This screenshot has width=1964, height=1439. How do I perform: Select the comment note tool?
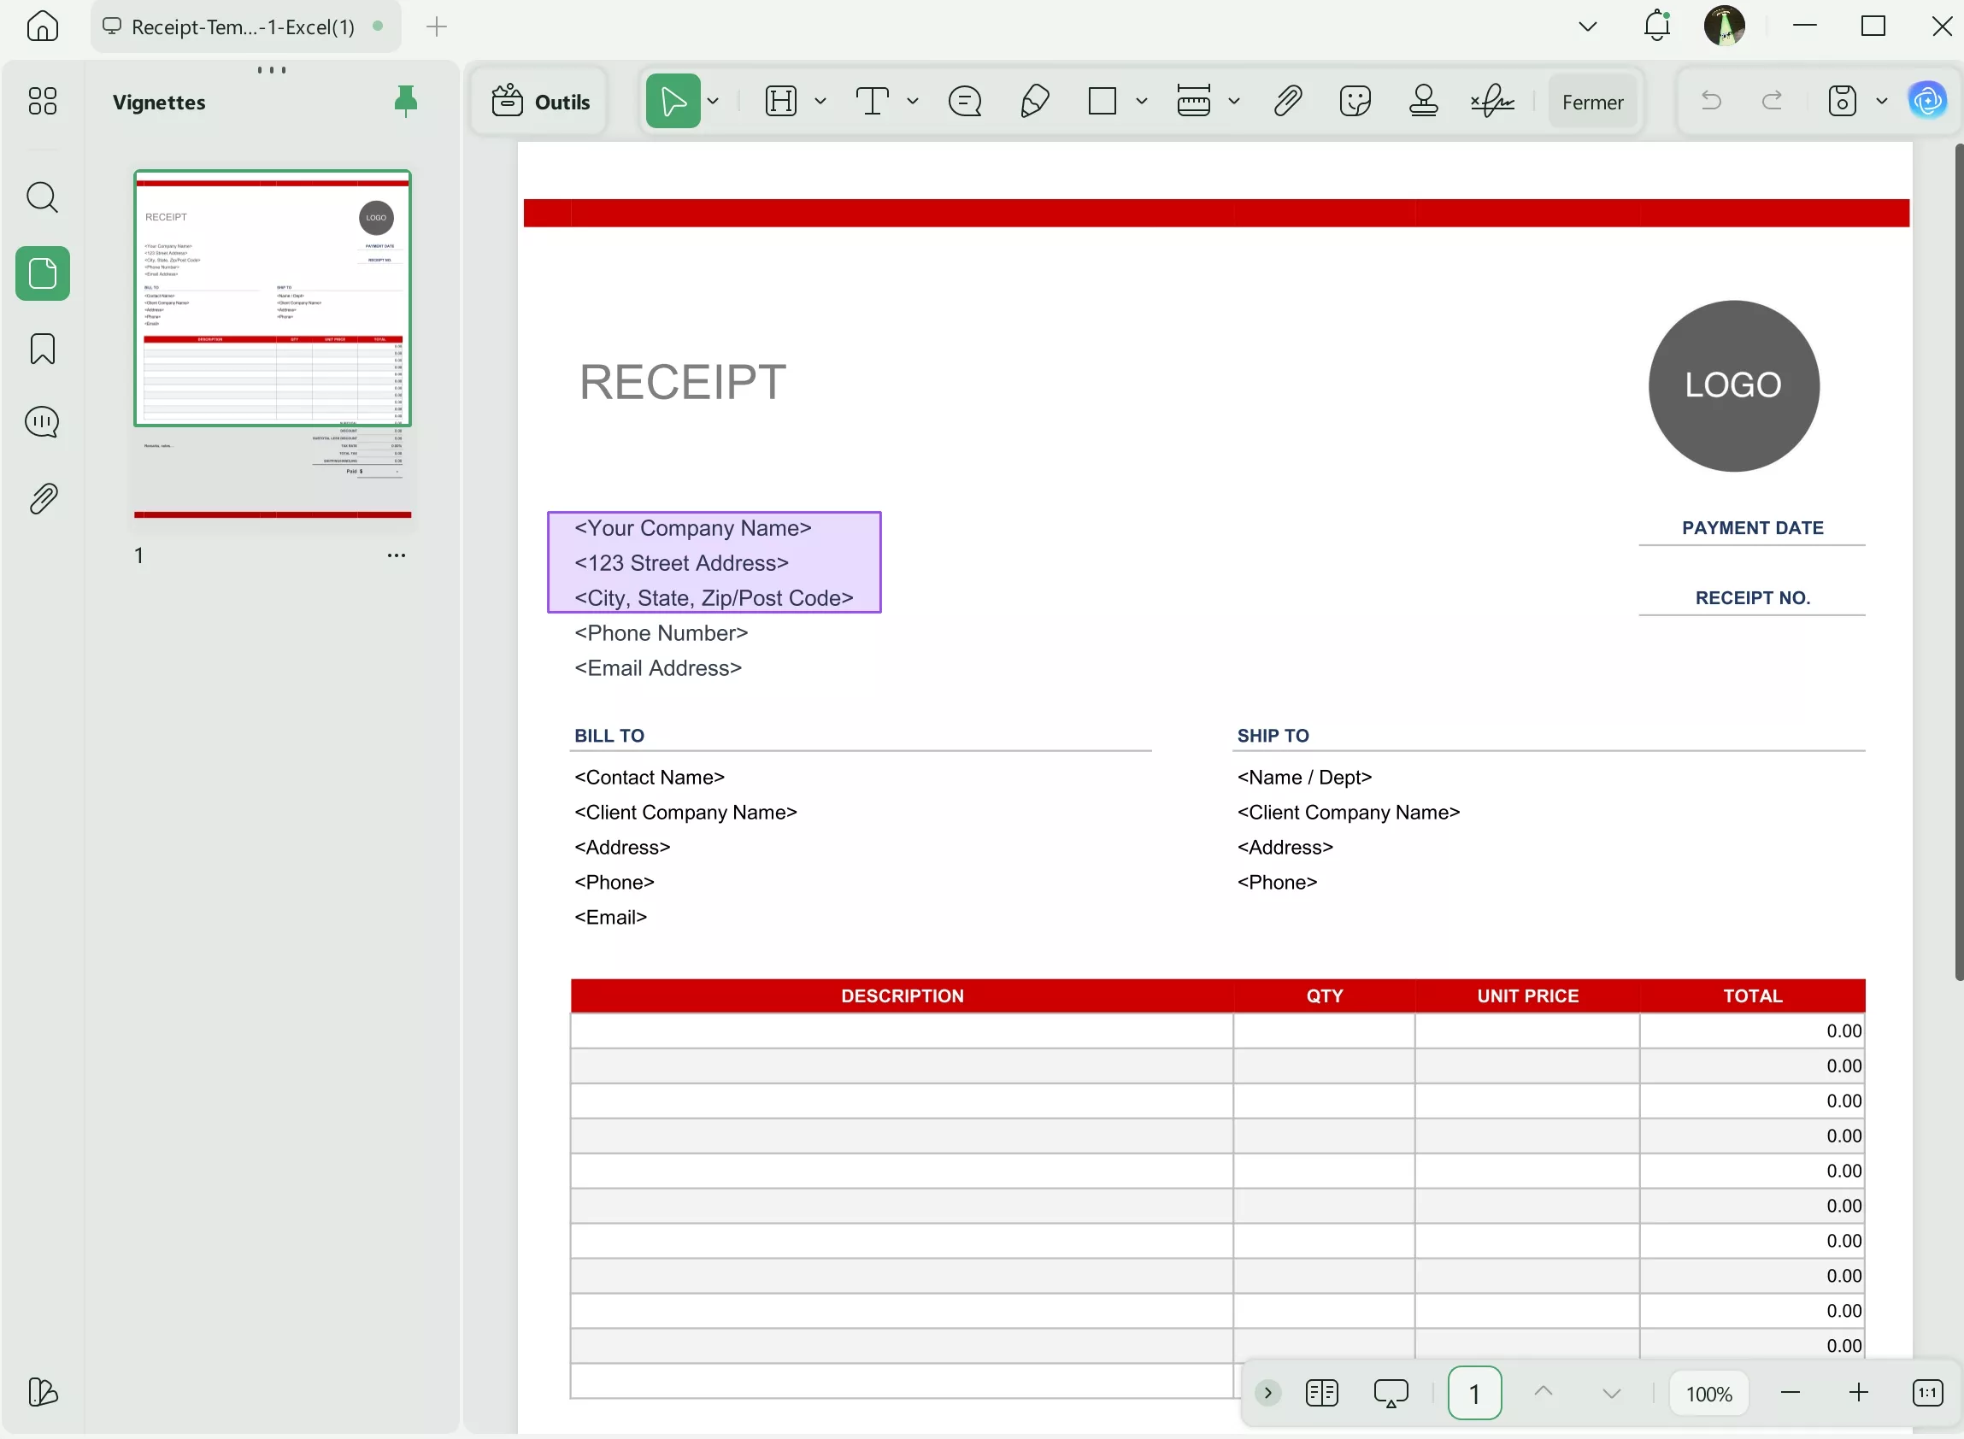[965, 101]
